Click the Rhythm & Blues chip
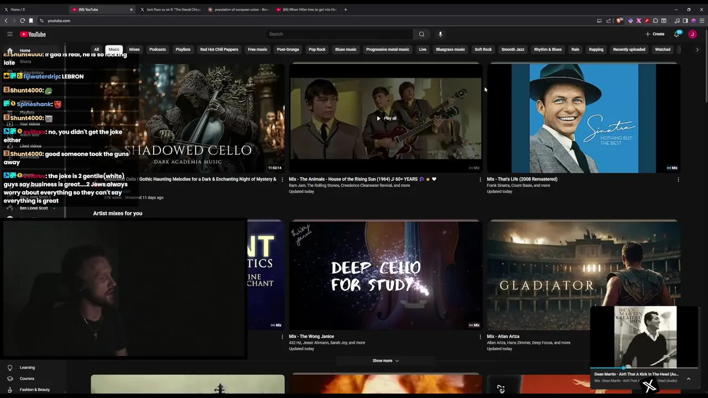Image resolution: width=708 pixels, height=398 pixels. click(x=548, y=49)
